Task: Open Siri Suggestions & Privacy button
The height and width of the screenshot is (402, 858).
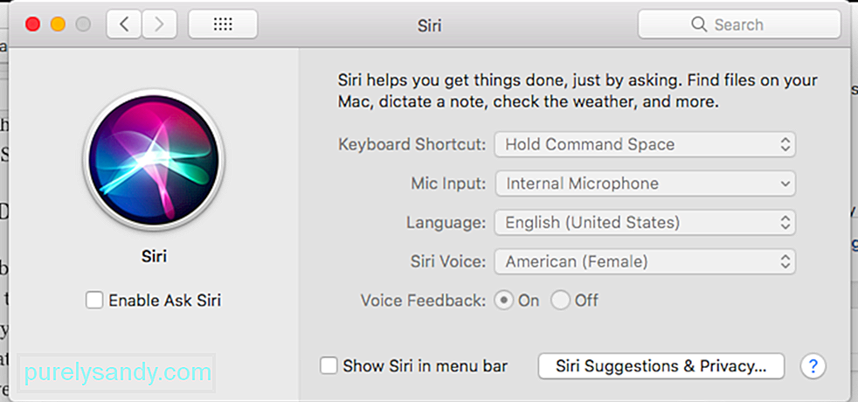Action: coord(661,366)
